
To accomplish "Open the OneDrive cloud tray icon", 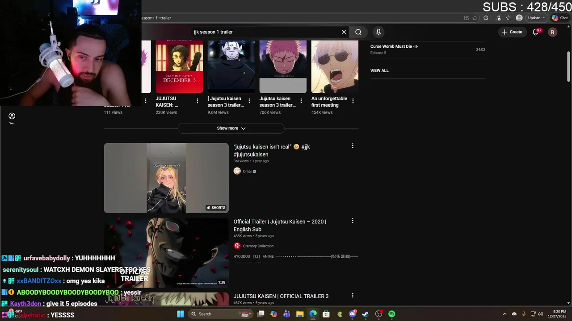I will 514,314.
